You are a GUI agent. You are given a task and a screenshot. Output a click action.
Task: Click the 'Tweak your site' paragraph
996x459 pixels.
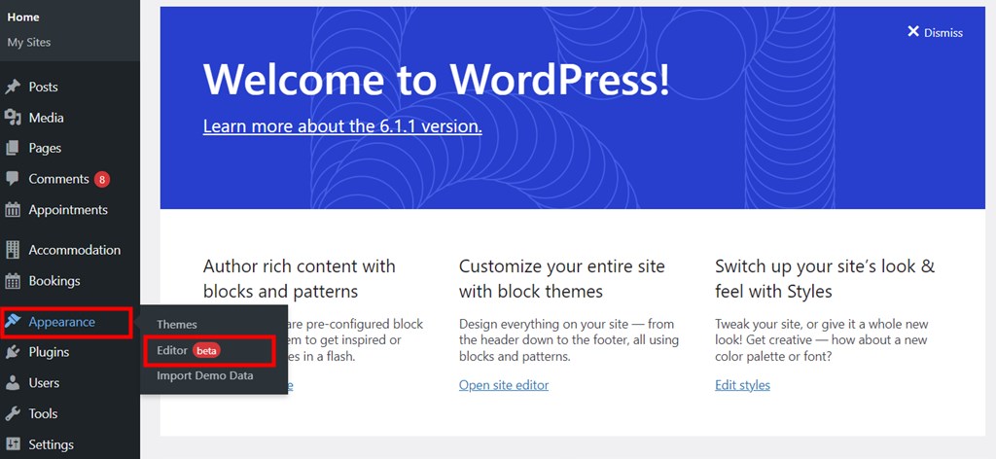pos(821,340)
